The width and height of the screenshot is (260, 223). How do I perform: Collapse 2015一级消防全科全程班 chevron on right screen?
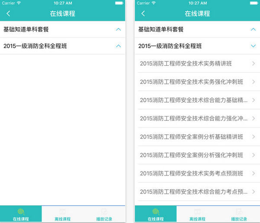253,46
